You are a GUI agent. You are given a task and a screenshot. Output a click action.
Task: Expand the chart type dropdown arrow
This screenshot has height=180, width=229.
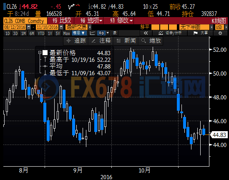(108, 33)
